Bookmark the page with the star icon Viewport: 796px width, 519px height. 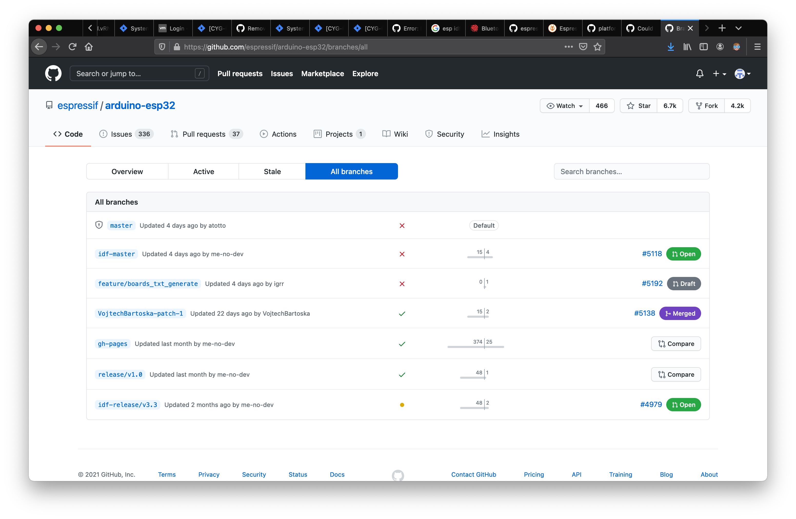pos(598,47)
